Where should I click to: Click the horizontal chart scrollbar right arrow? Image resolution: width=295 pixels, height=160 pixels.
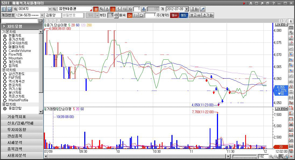coord(228,157)
